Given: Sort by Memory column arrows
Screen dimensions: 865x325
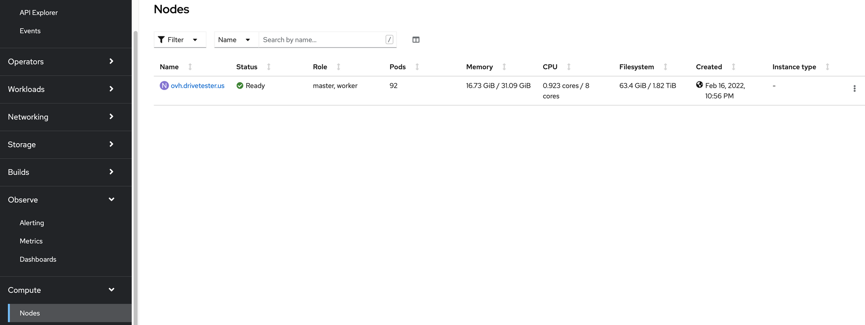Looking at the screenshot, I should (x=504, y=67).
